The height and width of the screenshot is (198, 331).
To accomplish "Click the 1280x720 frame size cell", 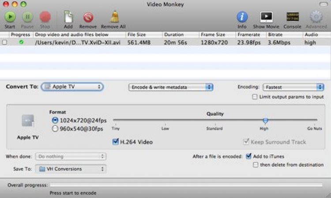I will click(214, 43).
